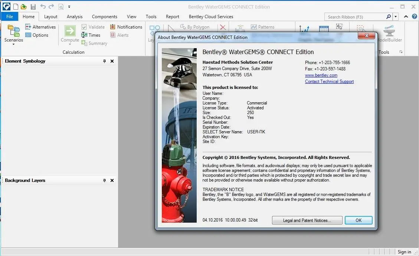This screenshot has width=419, height=256.
Task: Click the ribbon search magnifier icon
Action: (x=389, y=17)
